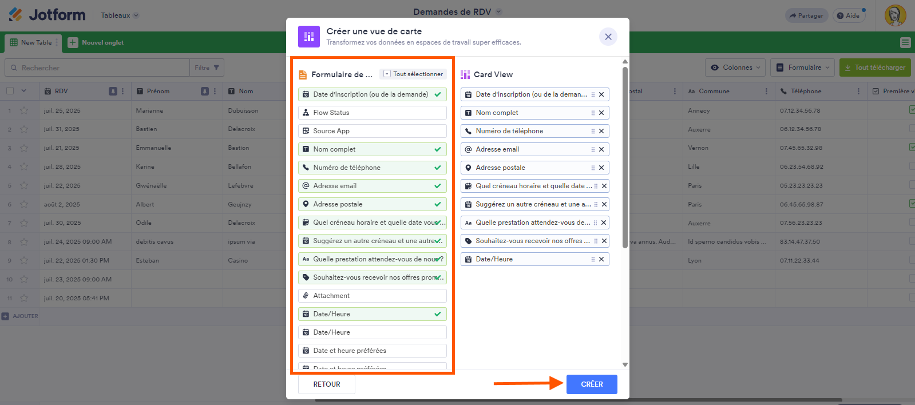Click the dialog's vertical scrollbar
This screenshot has height=405, width=915.
[x=625, y=157]
